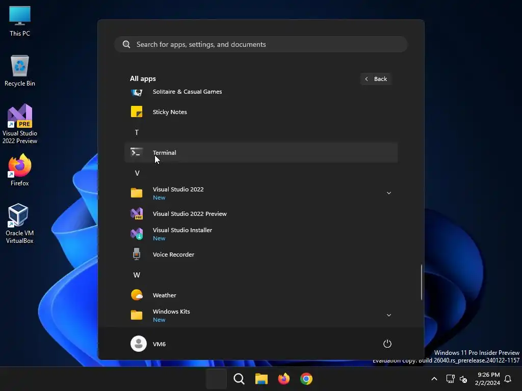Open the Visual Studio Installer entry
The height and width of the screenshot is (391, 522).
pos(261,234)
